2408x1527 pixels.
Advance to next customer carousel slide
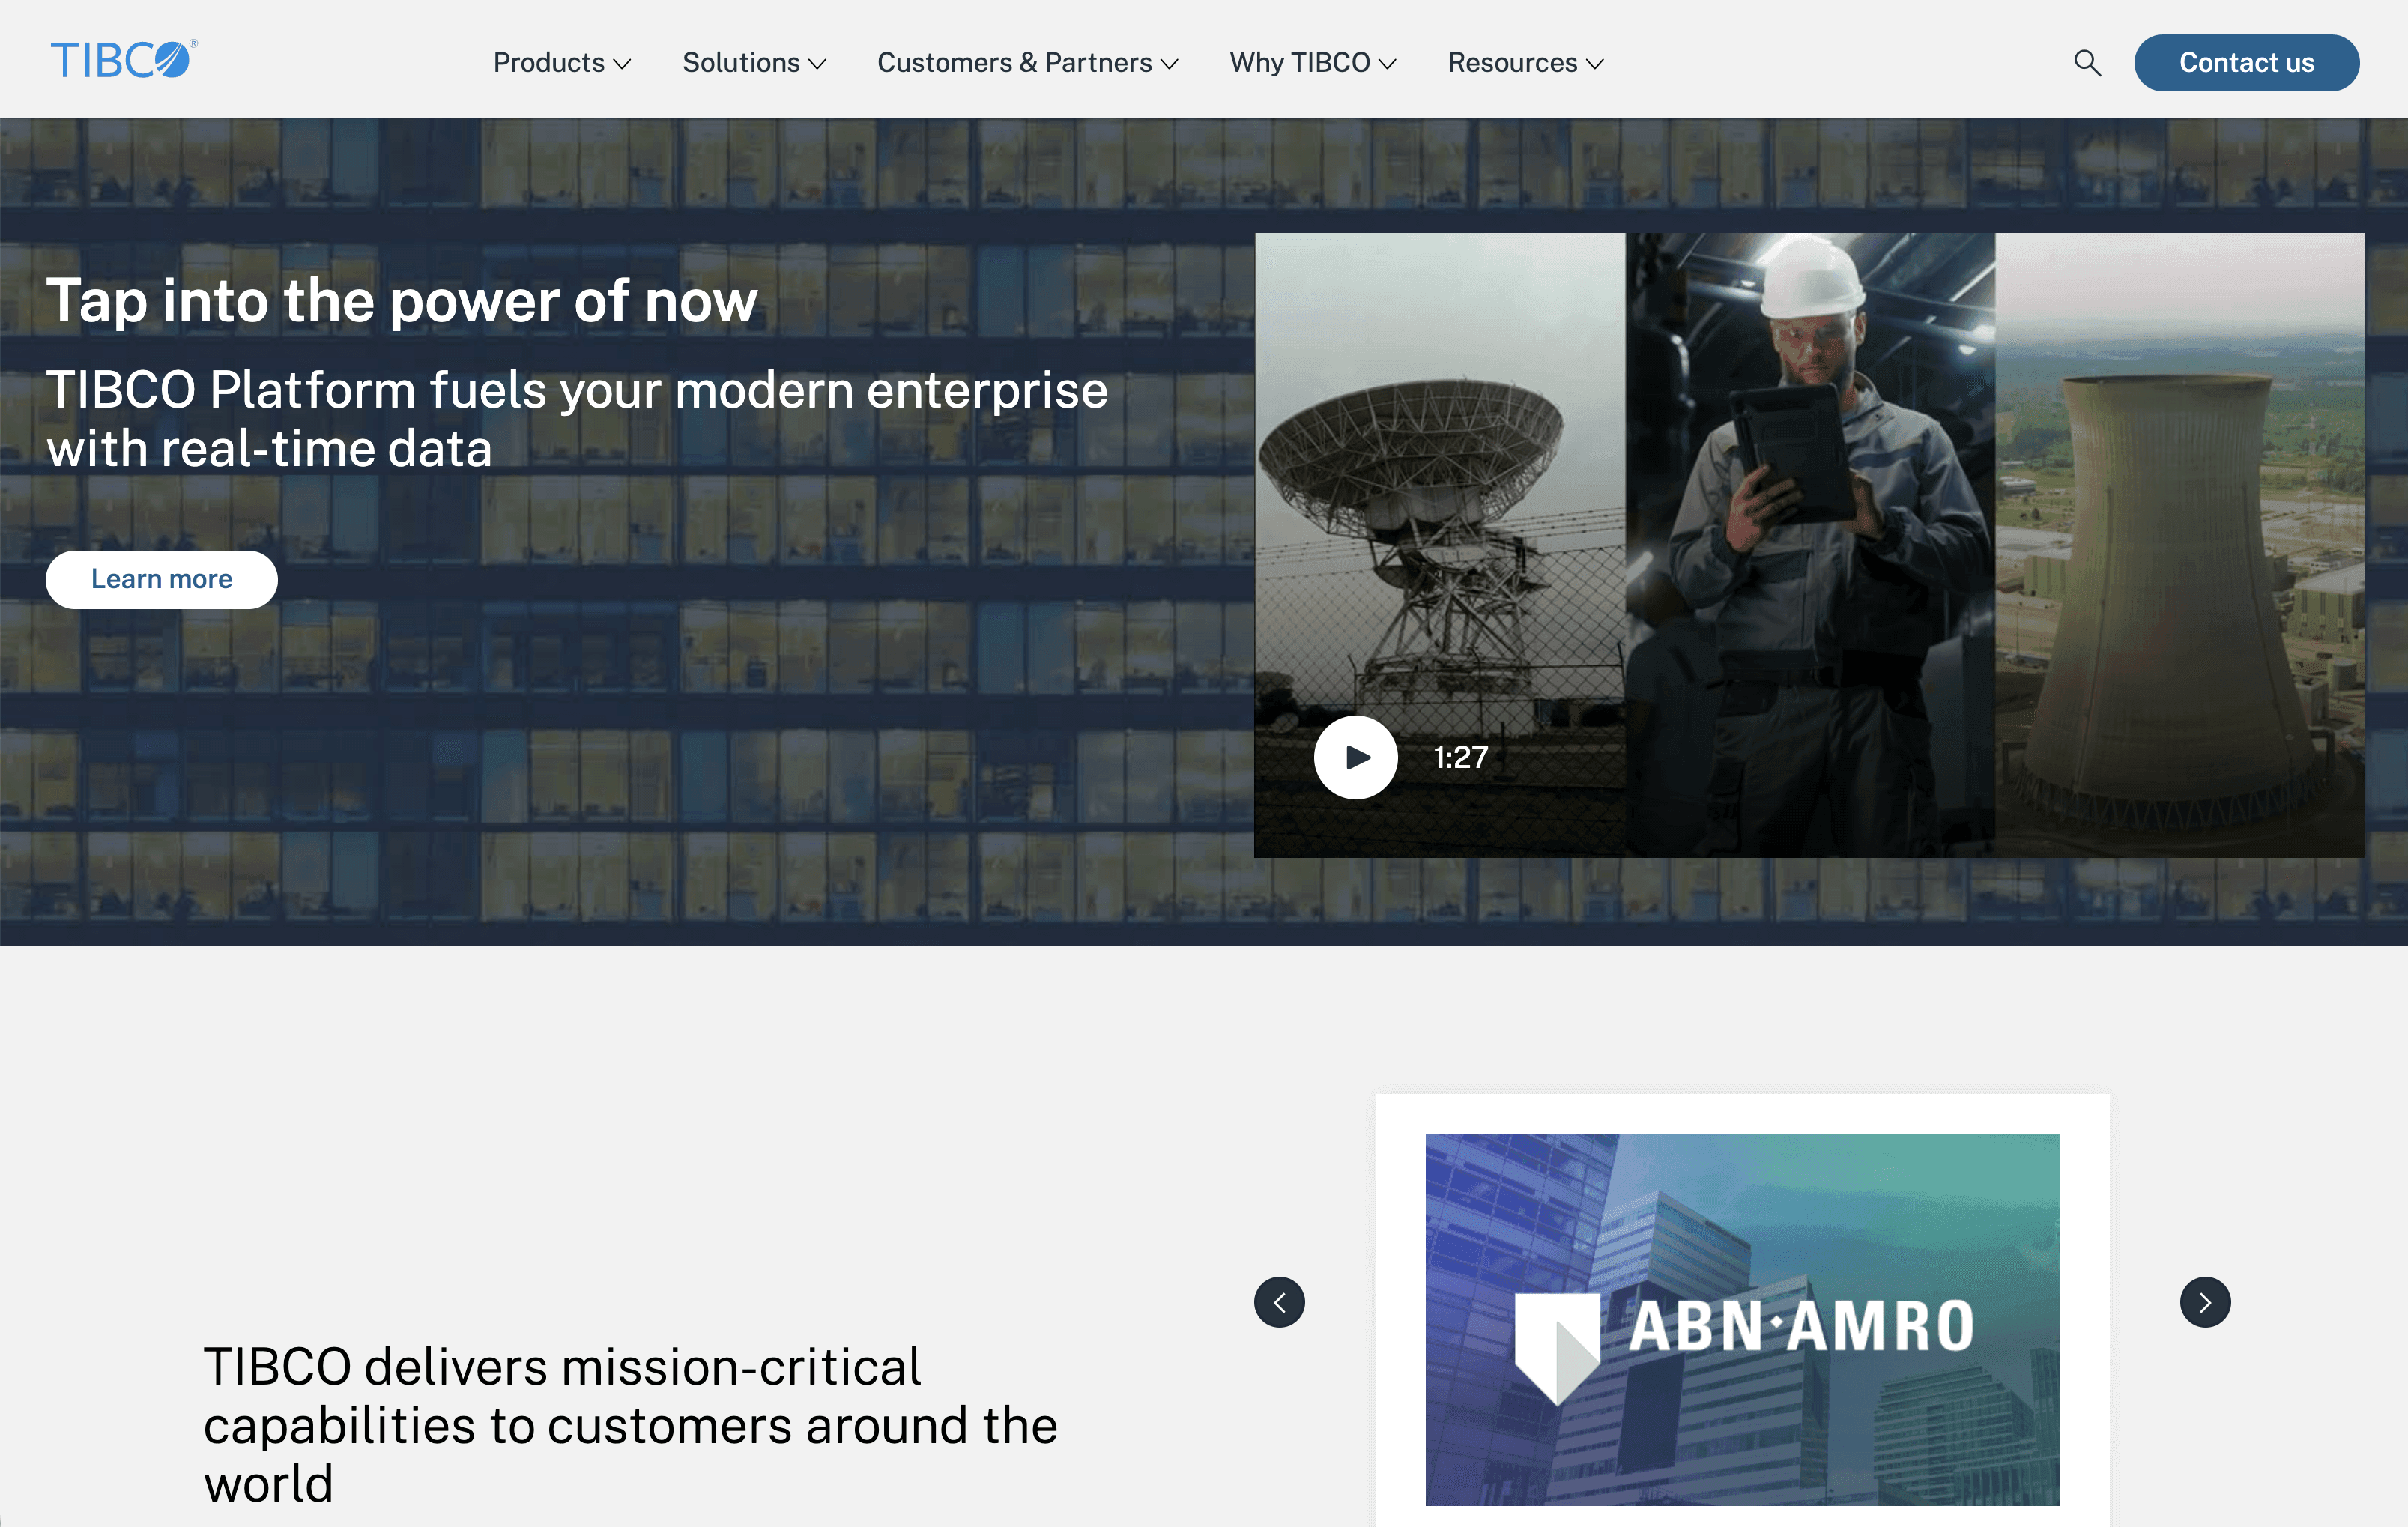pyautogui.click(x=2205, y=1302)
